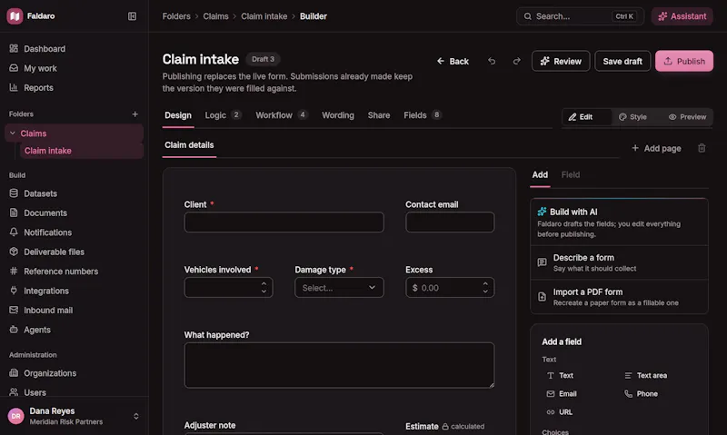The width and height of the screenshot is (727, 435).
Task: Add an Email field
Action: point(562,394)
